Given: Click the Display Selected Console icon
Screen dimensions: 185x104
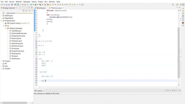Looking at the screenshot, I should [x=168, y=90].
